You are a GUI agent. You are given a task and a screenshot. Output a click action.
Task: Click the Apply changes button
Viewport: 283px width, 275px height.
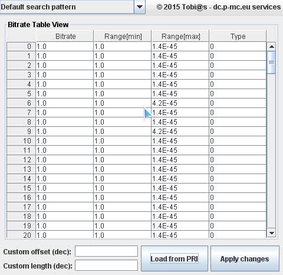click(x=245, y=258)
